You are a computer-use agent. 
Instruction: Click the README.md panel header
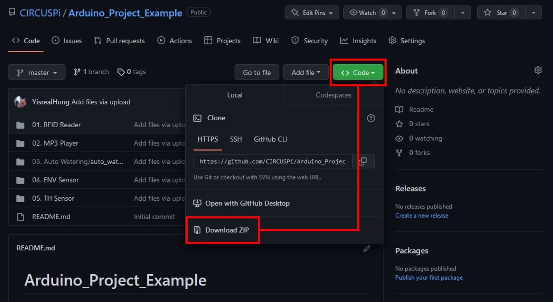click(x=36, y=248)
